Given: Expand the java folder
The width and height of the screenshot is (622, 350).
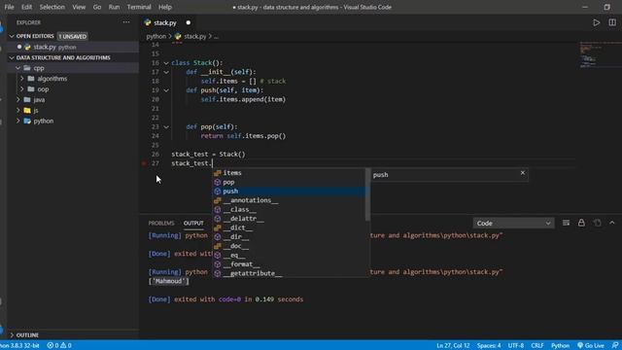Looking at the screenshot, I should (17, 99).
